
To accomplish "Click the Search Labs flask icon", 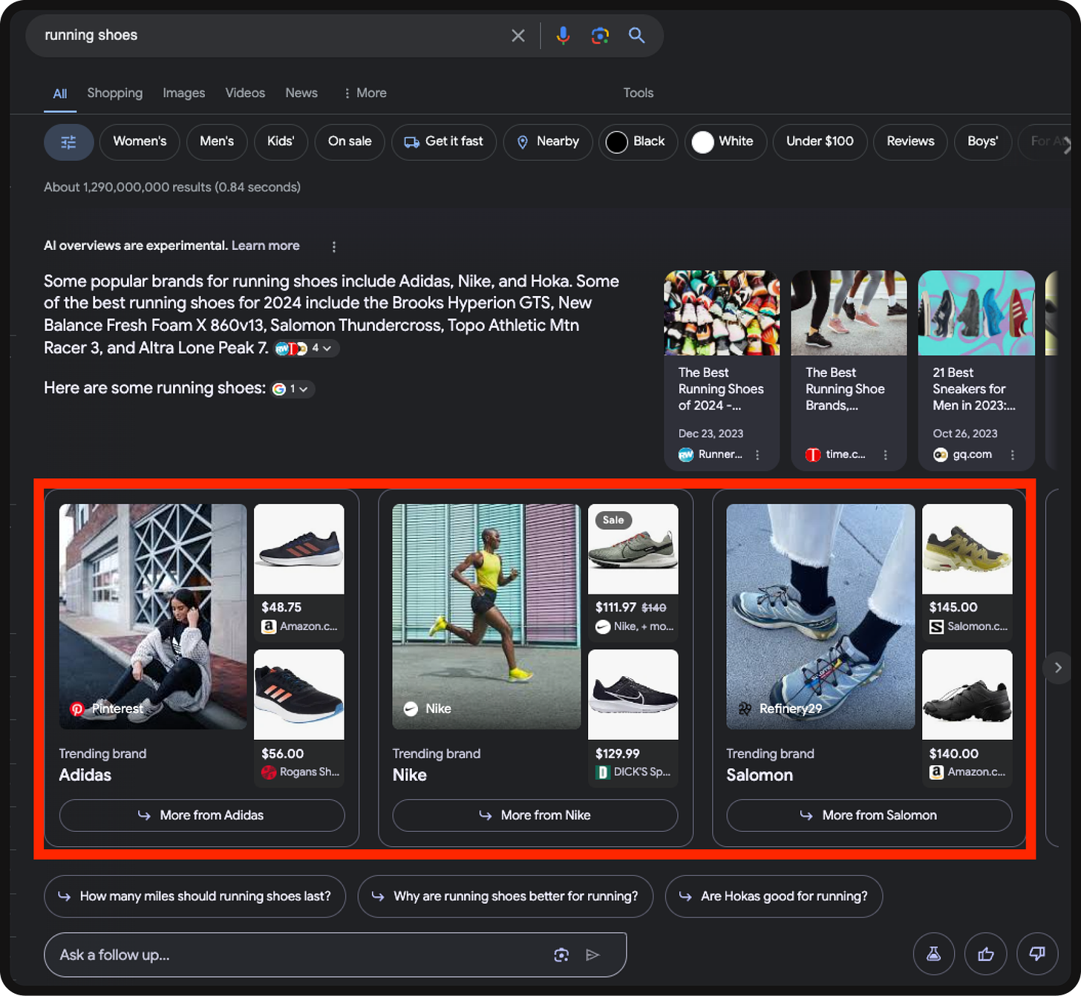I will 934,954.
